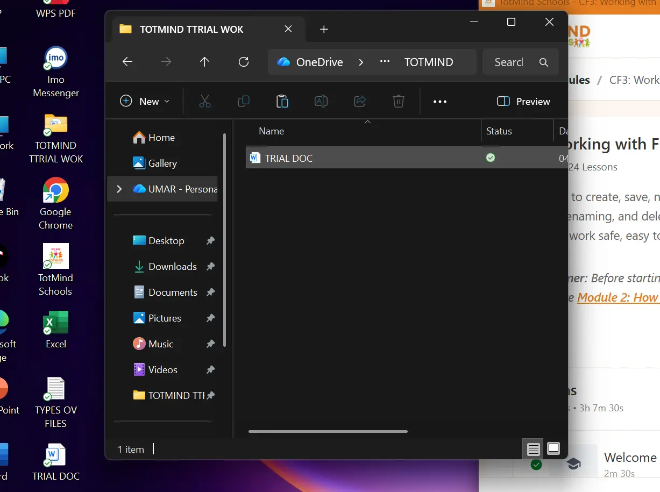Click the navigation pane vertical scrollbar
660x492 pixels.
pyautogui.click(x=225, y=240)
